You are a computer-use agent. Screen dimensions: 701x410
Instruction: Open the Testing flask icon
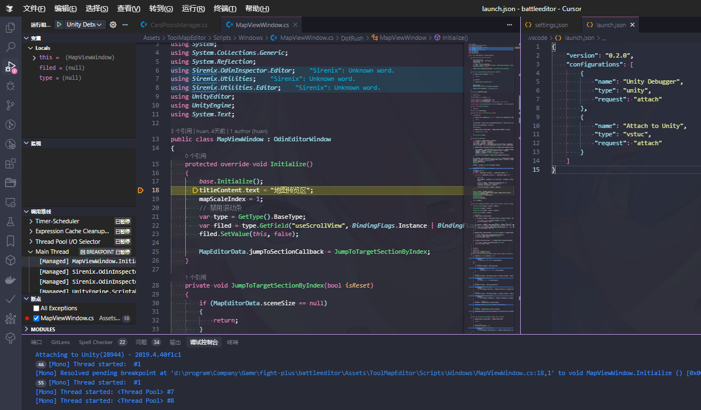tap(10, 222)
